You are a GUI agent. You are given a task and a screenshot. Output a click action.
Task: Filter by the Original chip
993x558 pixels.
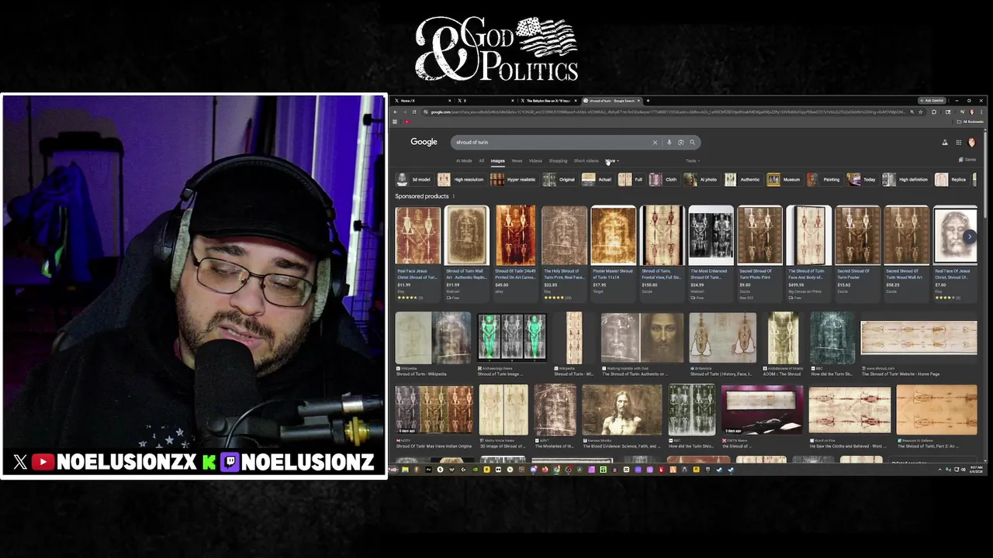(x=559, y=180)
